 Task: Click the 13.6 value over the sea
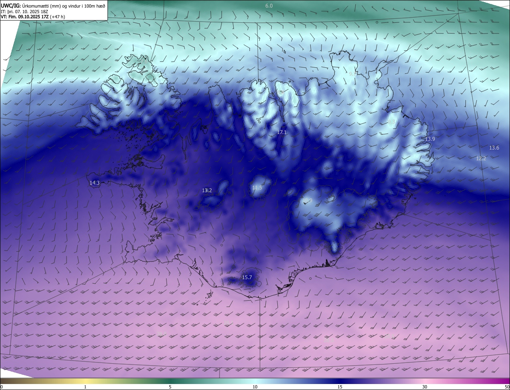pyautogui.click(x=494, y=148)
